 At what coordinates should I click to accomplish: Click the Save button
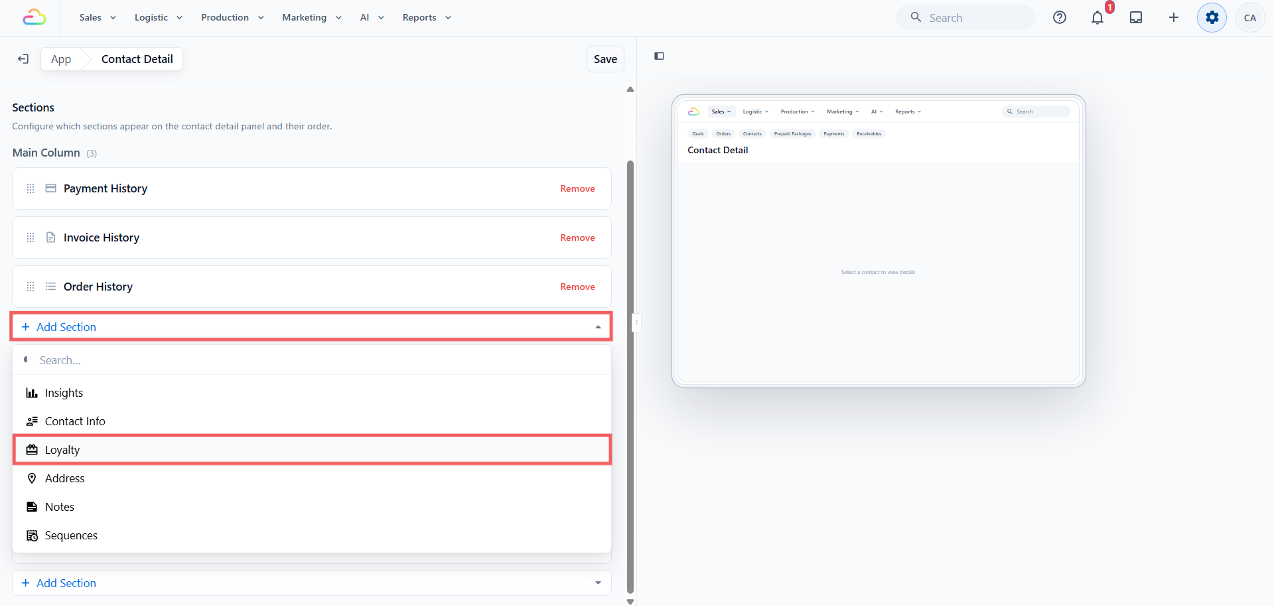[x=605, y=59]
